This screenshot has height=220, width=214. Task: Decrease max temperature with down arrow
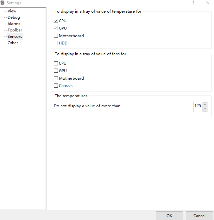(205, 109)
